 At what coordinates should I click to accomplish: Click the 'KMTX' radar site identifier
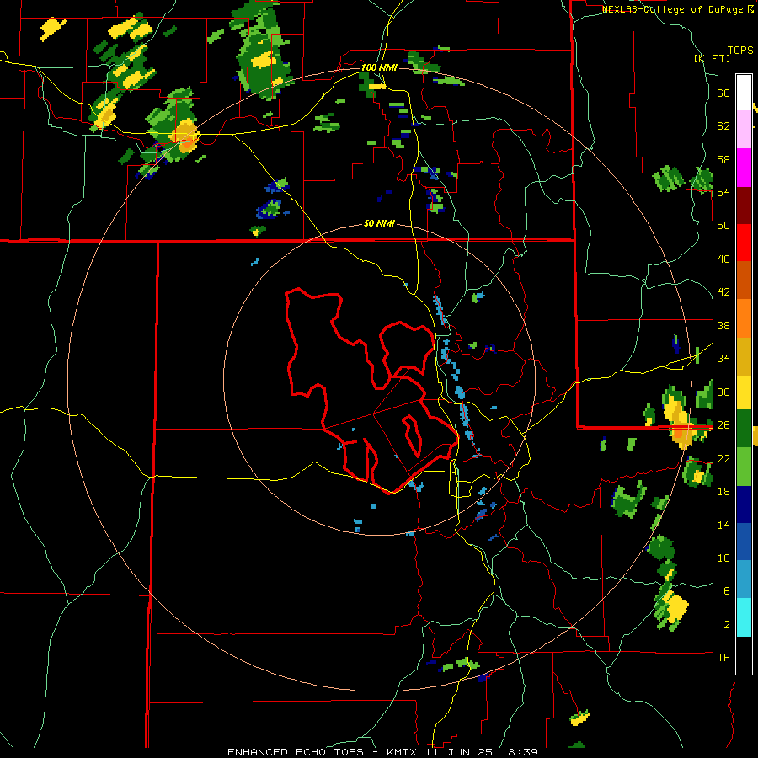tap(401, 752)
